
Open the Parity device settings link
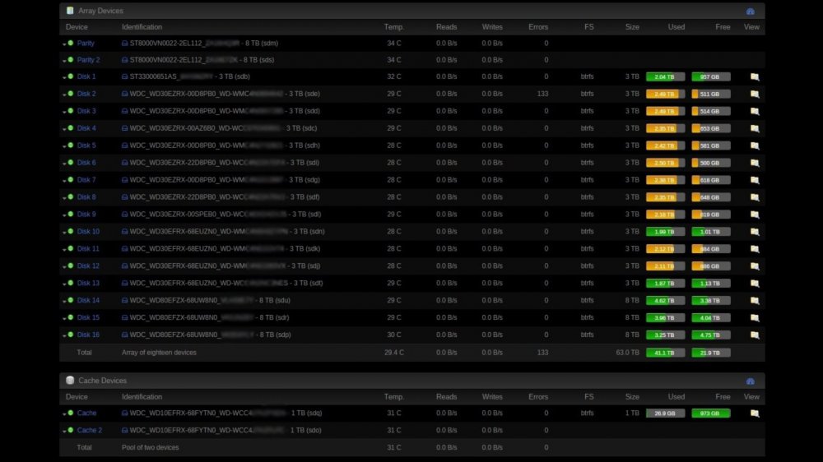coord(86,43)
